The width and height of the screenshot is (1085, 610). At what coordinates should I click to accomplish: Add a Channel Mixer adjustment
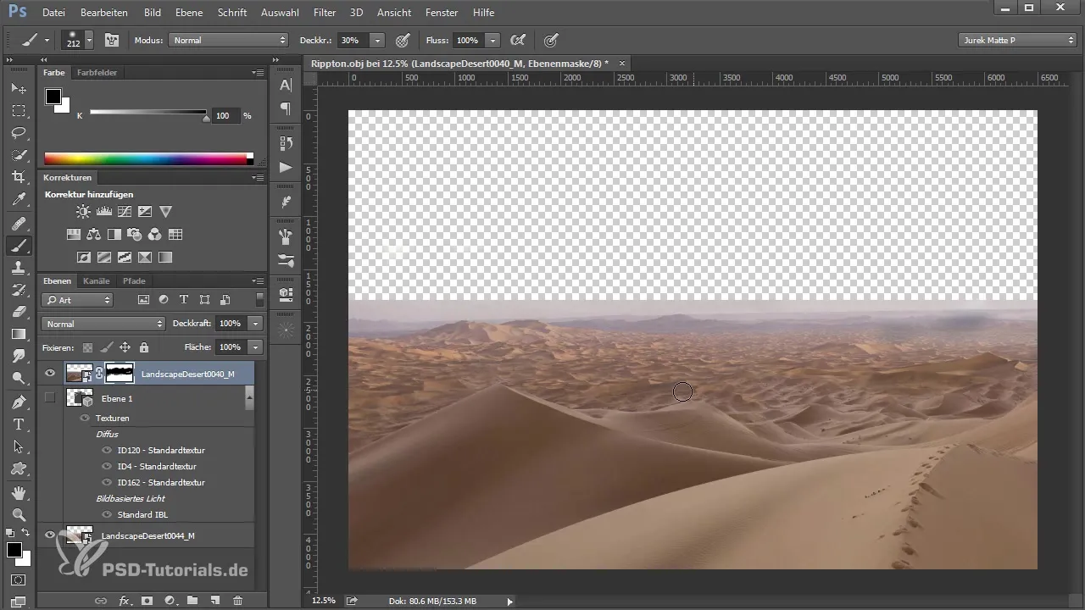tap(154, 235)
